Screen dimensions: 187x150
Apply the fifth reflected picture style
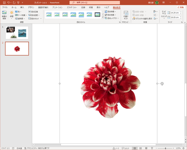coord(81,15)
